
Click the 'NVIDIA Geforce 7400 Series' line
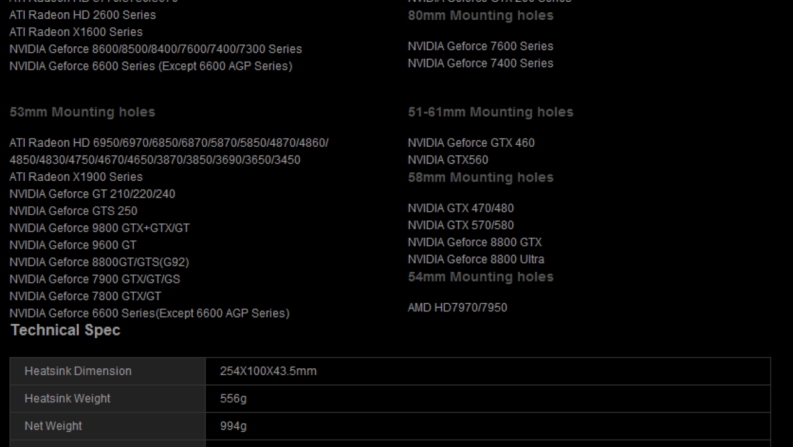(480, 63)
